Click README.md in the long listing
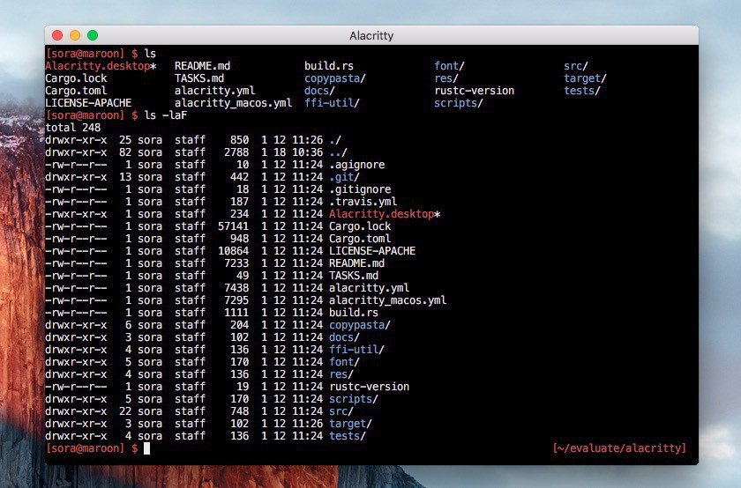The height and width of the screenshot is (488, 741). pos(356,262)
